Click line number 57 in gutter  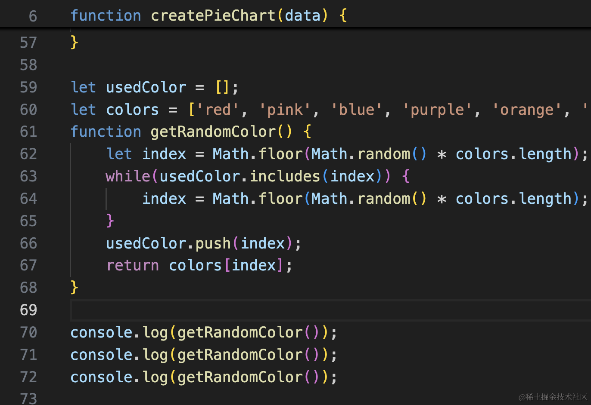28,43
